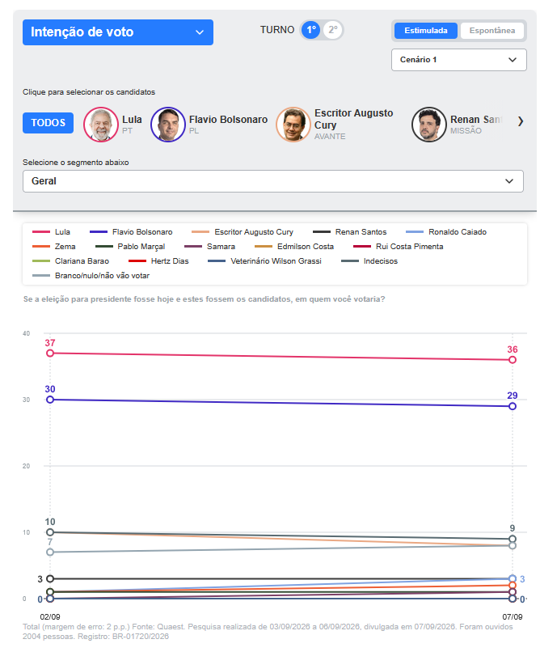Image resolution: width=540 pixels, height=652 pixels.
Task: Choose Escritor Augusto Cury's avatar
Action: click(x=293, y=125)
